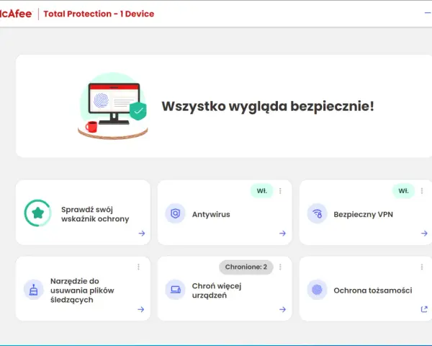Screen dimensions: 432x346
Task: Click Narzędzie do usuwania plików śledzących text
Action: [82, 290]
